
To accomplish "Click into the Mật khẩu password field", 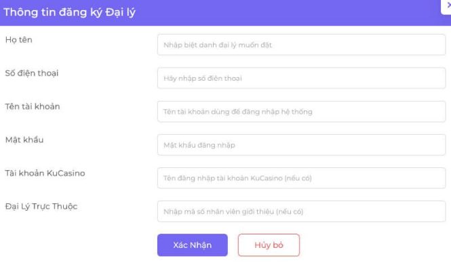I will [302, 145].
